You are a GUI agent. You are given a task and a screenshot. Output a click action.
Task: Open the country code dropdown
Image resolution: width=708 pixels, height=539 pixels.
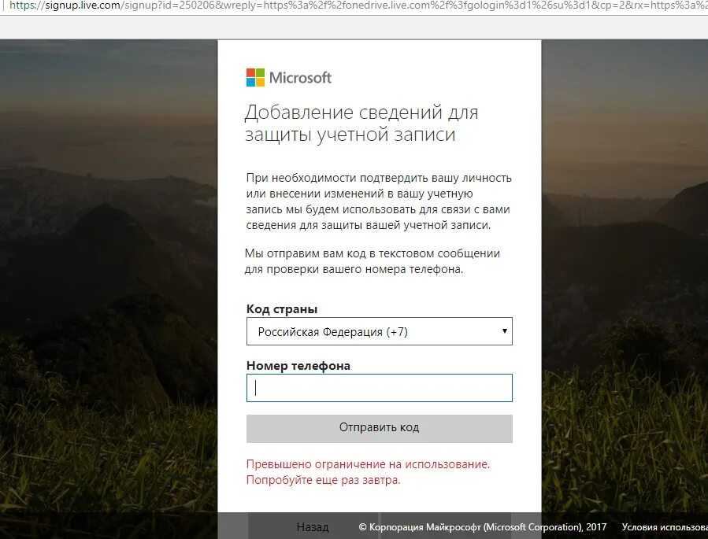pos(380,331)
